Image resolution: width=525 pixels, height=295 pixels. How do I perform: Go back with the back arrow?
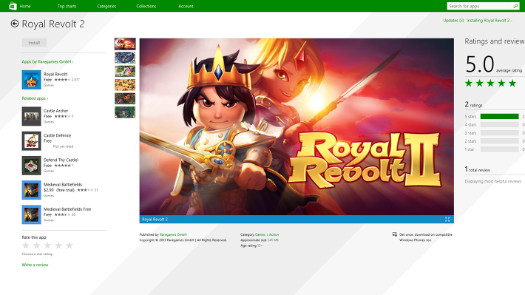(x=14, y=24)
